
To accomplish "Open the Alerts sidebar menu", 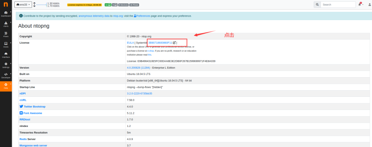I will 6,24.
